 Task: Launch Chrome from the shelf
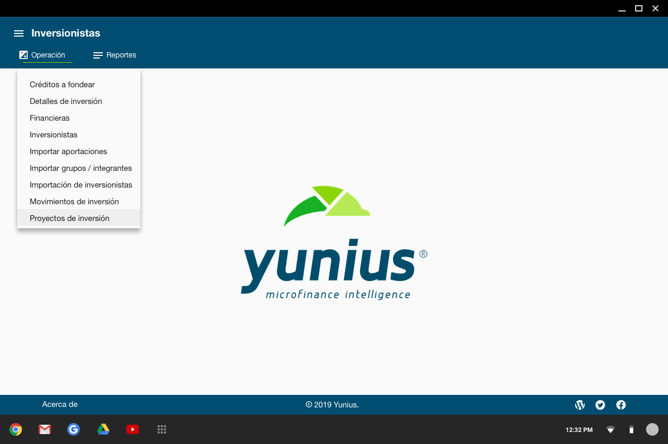pyautogui.click(x=16, y=429)
